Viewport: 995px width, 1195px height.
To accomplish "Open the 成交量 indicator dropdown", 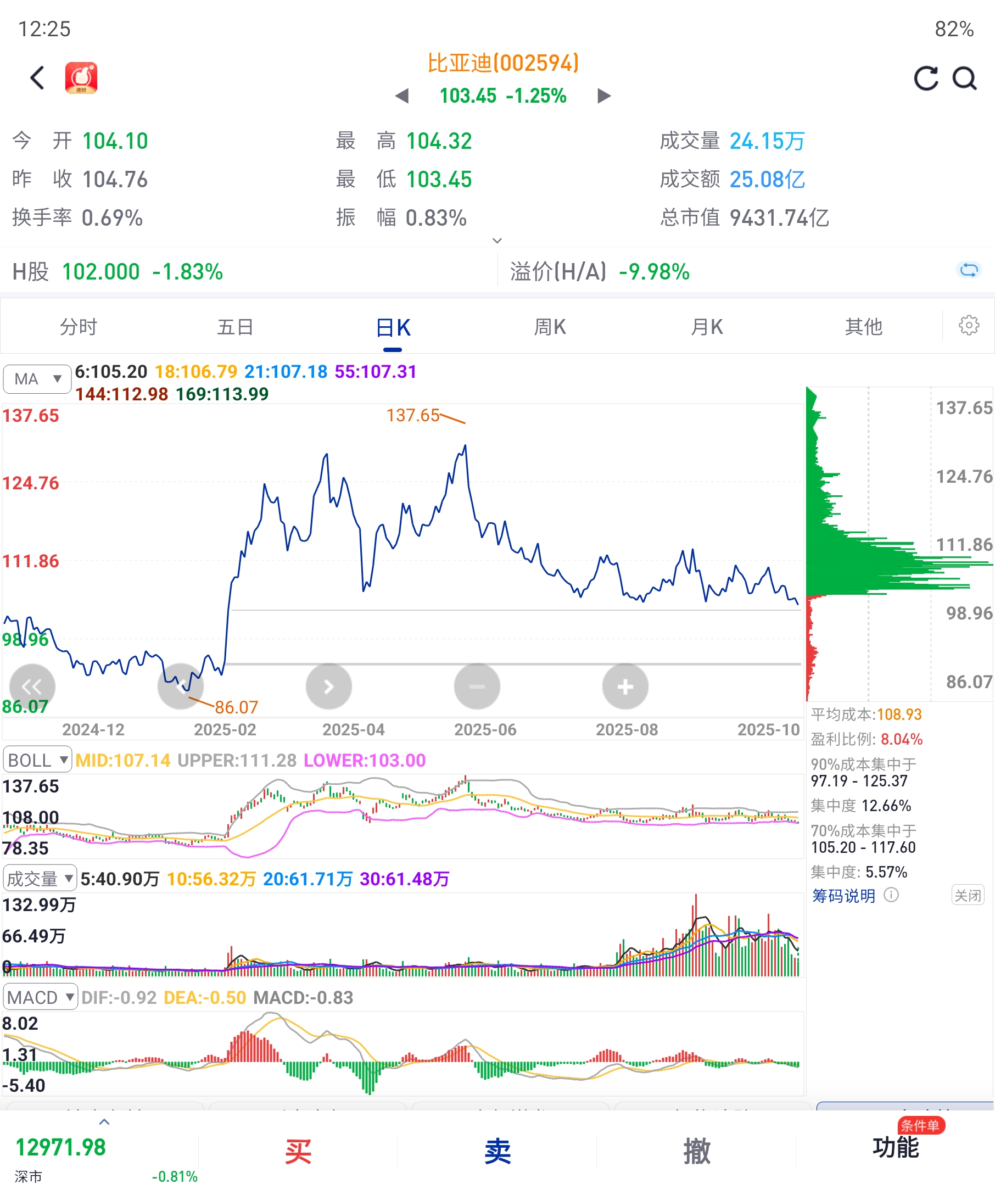I will click(40, 878).
